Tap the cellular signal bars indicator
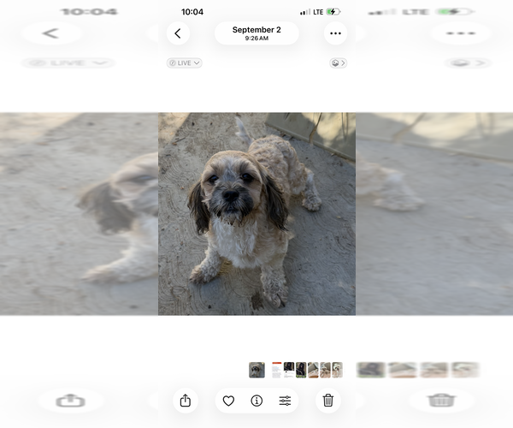The width and height of the screenshot is (513, 428). (x=305, y=13)
